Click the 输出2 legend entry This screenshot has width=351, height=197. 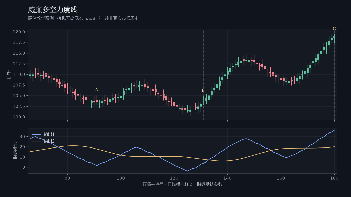click(49, 141)
